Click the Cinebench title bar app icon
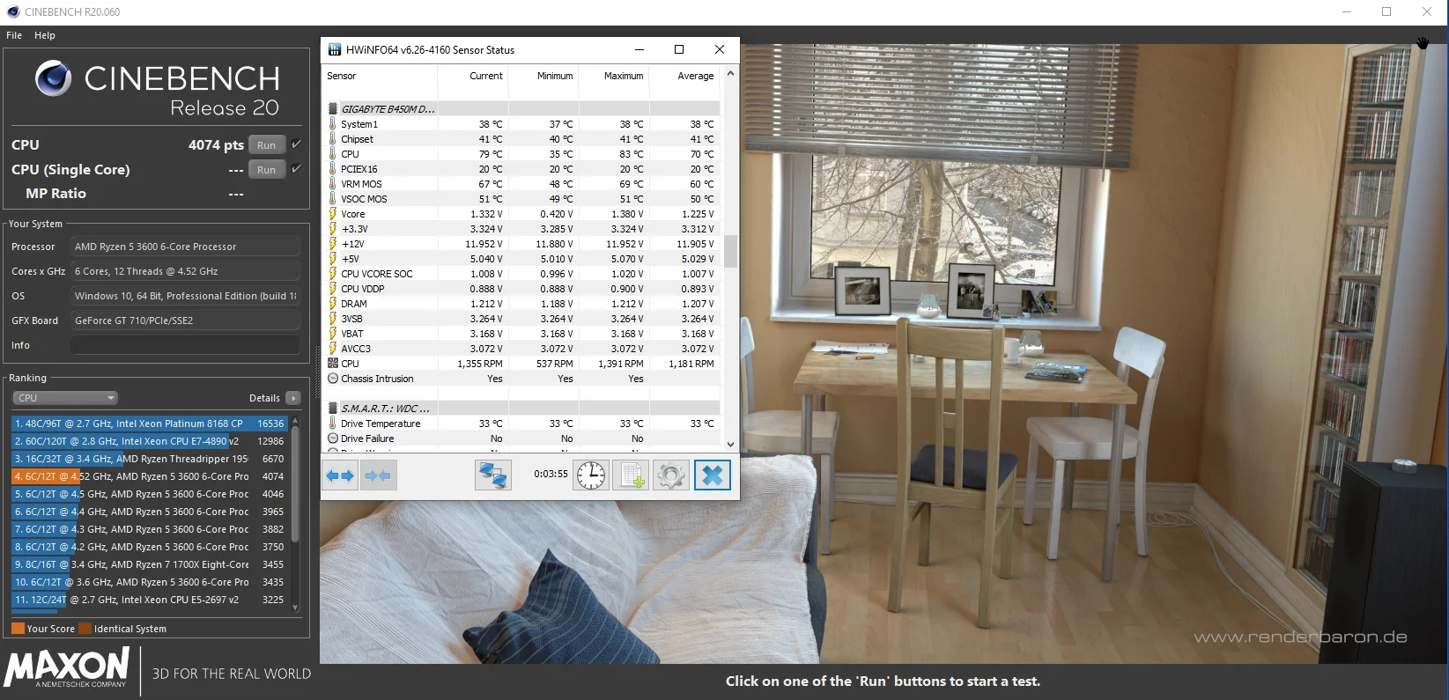1449x700 pixels. pyautogui.click(x=12, y=12)
